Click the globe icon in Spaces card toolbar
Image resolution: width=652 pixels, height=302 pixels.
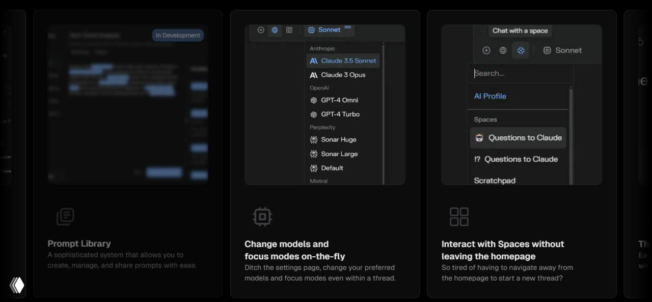(x=503, y=50)
